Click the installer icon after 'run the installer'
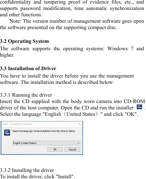 pos(139,107)
